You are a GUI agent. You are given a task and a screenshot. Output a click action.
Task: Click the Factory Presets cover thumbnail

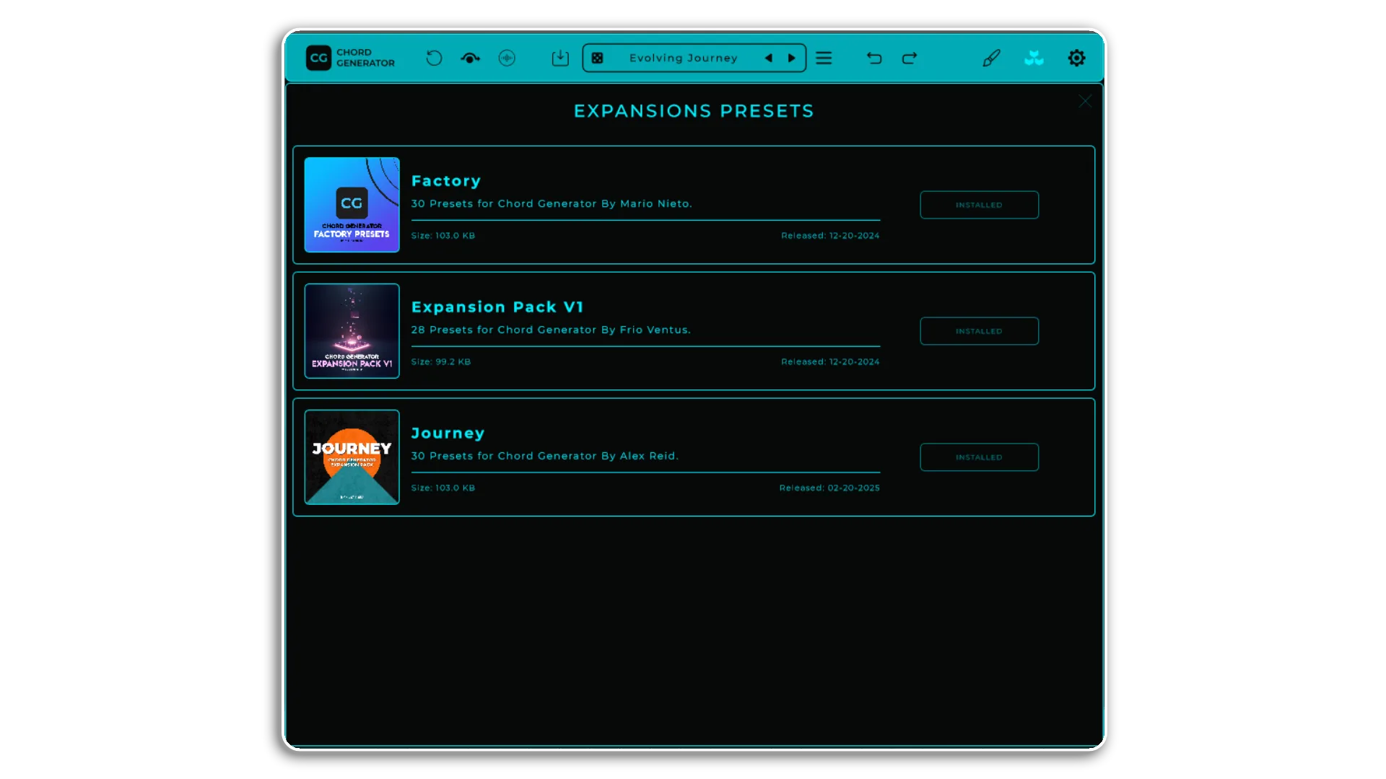[352, 205]
